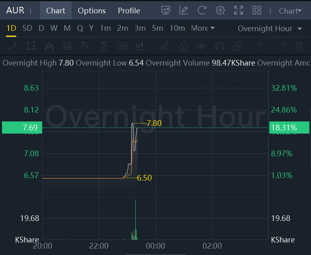
Task: Select the candlestick projection tool
Action: [140, 46]
